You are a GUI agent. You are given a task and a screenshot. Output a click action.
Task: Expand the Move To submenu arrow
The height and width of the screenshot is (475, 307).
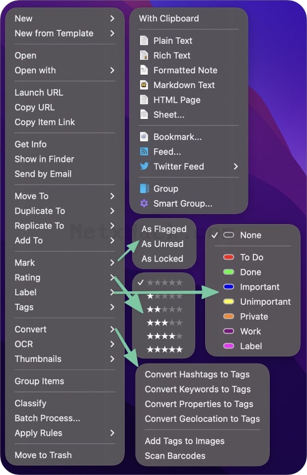(112, 196)
